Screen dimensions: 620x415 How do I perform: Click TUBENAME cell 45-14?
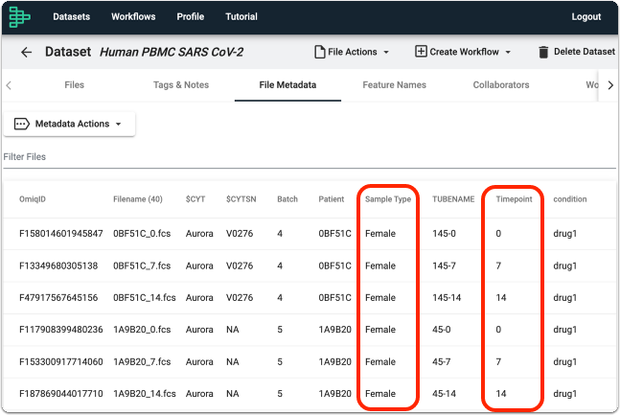point(444,394)
